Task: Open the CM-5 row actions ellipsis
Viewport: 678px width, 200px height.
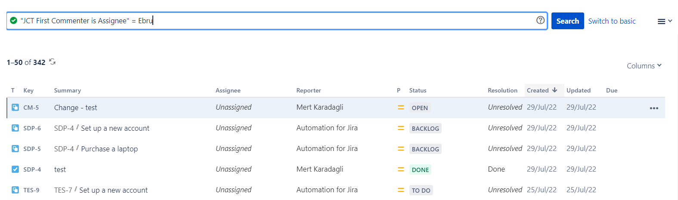Action: tap(654, 108)
